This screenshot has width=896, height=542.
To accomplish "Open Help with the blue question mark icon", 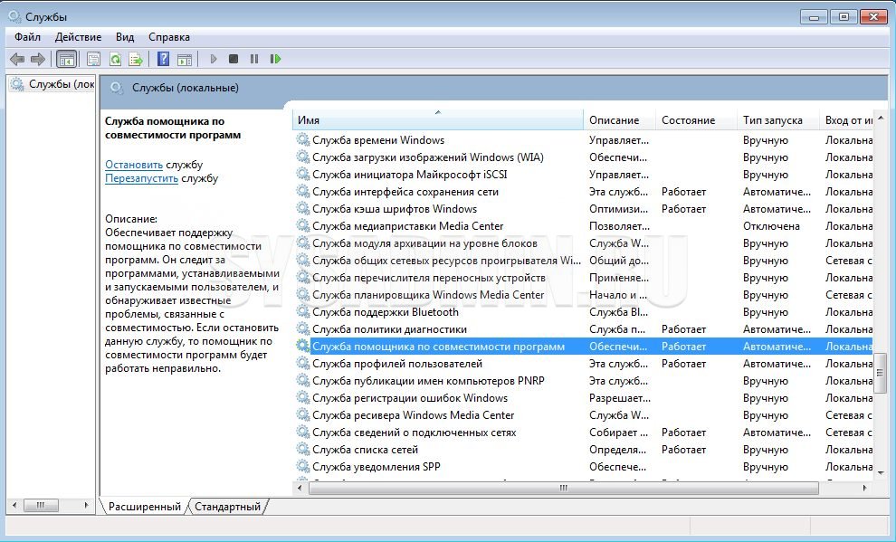I will (x=163, y=59).
